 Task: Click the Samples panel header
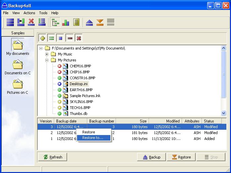[18, 33]
